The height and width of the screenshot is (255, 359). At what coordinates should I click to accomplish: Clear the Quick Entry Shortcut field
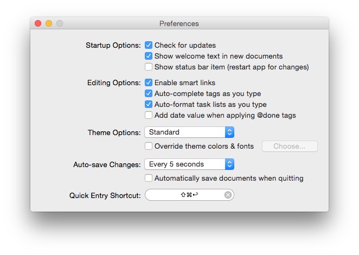click(228, 195)
